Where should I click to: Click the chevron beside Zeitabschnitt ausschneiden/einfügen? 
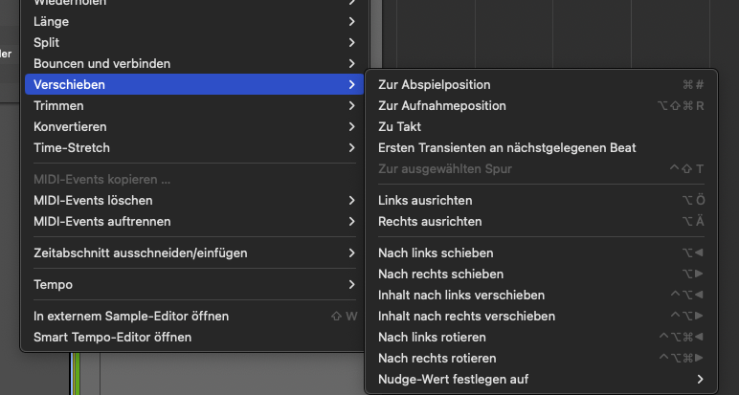[x=351, y=252]
